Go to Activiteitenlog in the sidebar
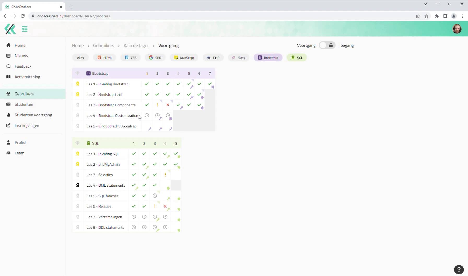Screen dimensions: 468x276 pyautogui.click(x=27, y=77)
